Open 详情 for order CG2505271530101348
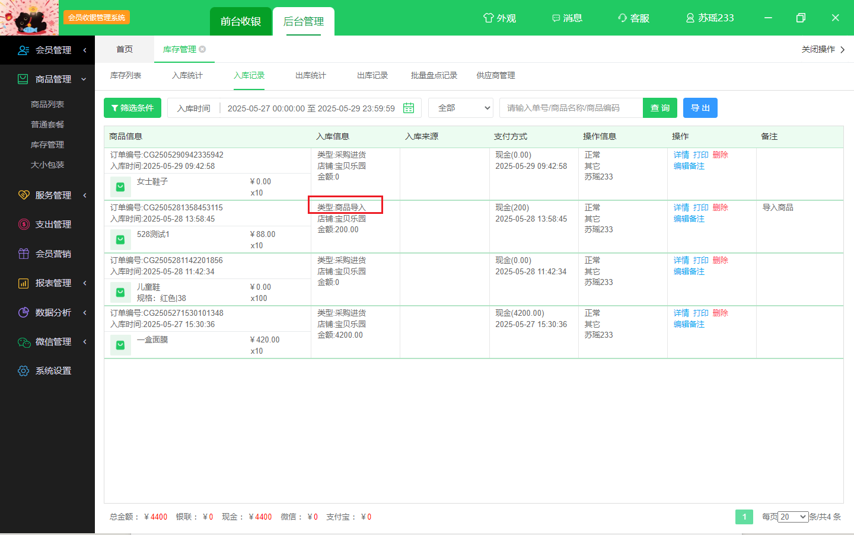The height and width of the screenshot is (535, 854). pyautogui.click(x=681, y=313)
